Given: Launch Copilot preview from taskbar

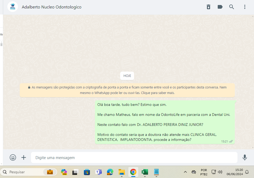Looking at the screenshot, I should (64, 172).
